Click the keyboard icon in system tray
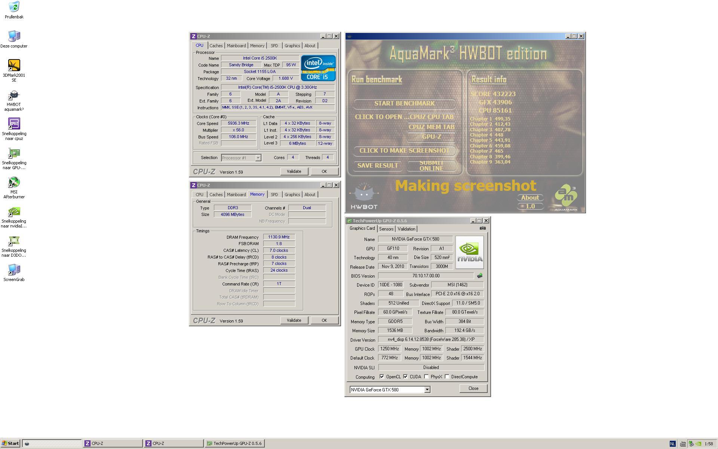 click(683, 444)
